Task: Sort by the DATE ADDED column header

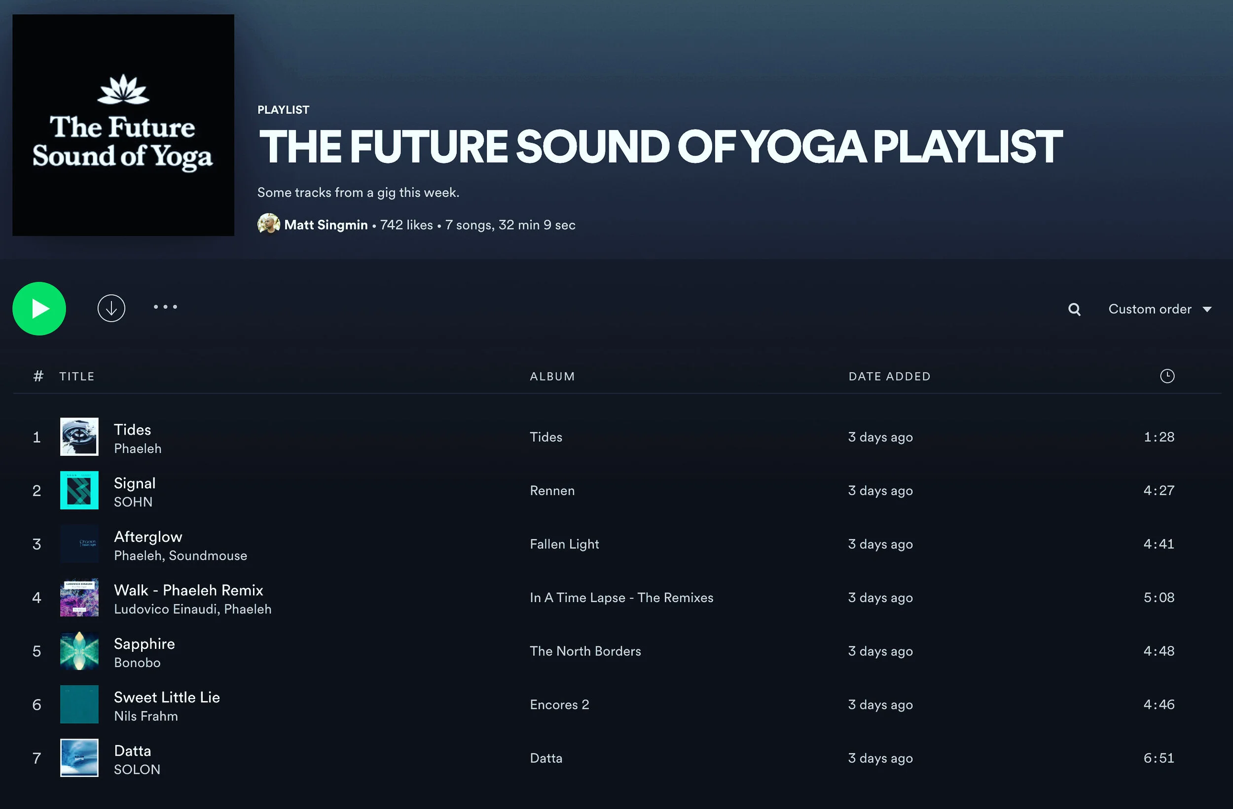Action: coord(889,376)
